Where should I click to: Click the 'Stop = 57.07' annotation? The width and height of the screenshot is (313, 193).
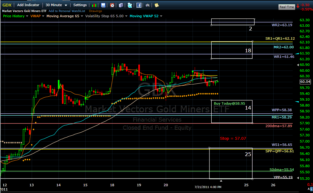coord(233,139)
